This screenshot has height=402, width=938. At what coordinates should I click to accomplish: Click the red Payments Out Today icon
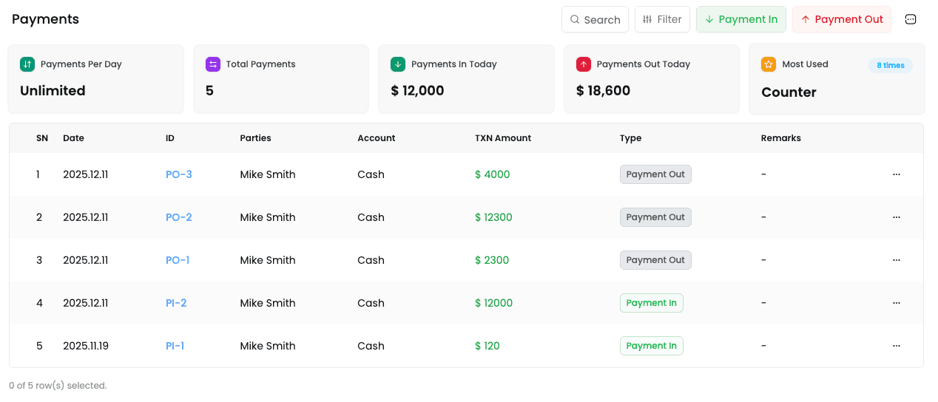(584, 64)
